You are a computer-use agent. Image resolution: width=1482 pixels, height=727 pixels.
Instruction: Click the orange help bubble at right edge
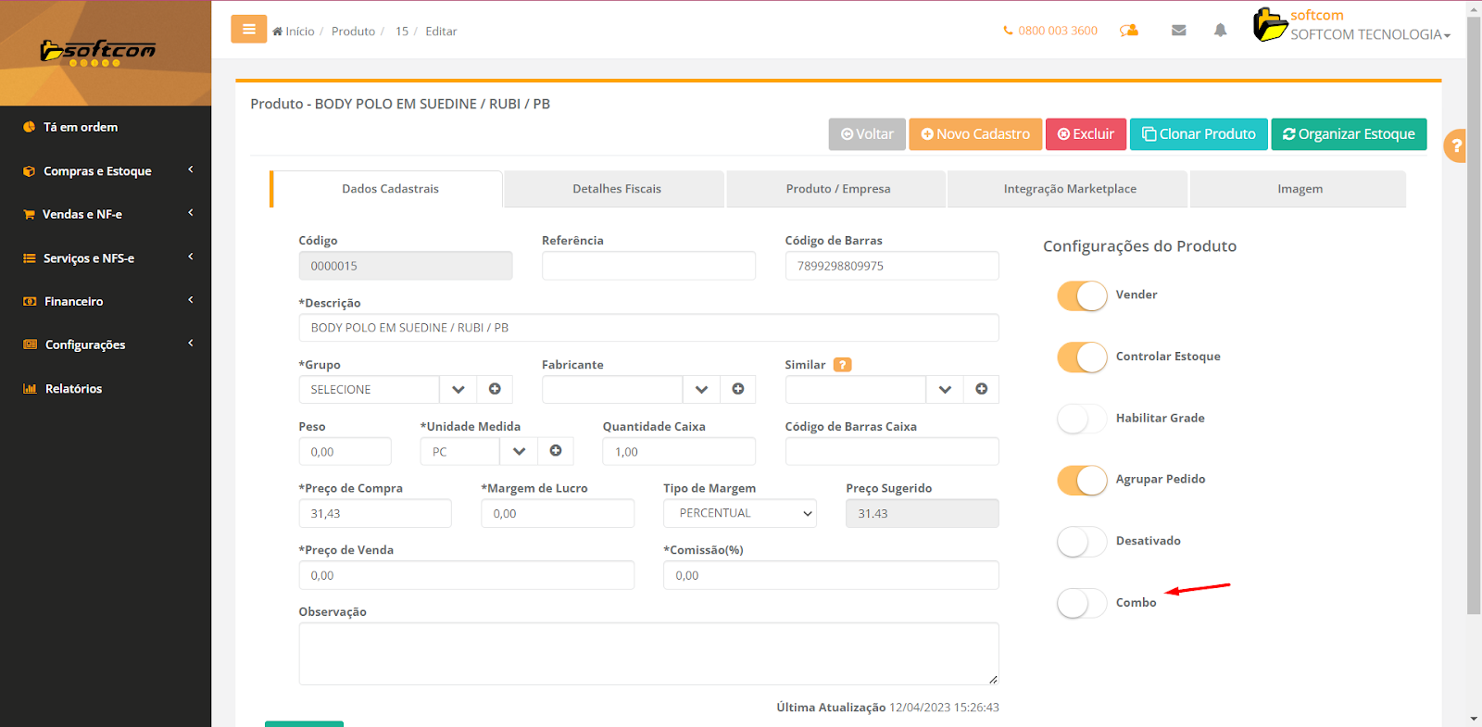coord(1455,145)
